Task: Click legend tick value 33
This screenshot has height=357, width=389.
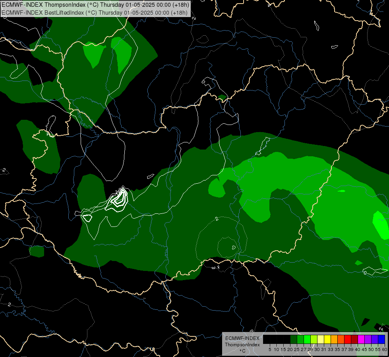Action: pyautogui.click(x=331, y=349)
